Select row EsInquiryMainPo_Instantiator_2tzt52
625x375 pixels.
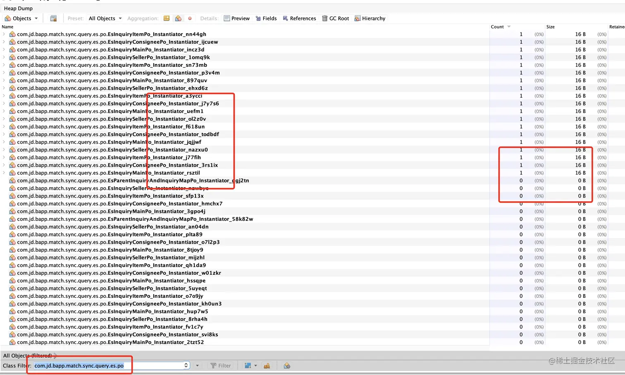[312, 342]
